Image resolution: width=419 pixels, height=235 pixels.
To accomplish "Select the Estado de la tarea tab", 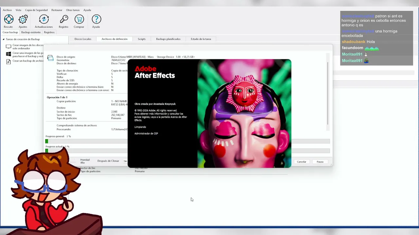I will [201, 39].
